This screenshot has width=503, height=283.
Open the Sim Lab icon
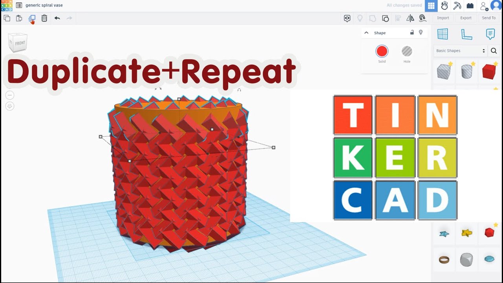(x=444, y=6)
